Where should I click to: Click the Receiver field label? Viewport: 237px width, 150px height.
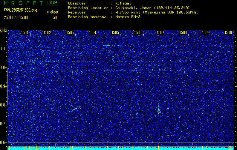point(77,12)
